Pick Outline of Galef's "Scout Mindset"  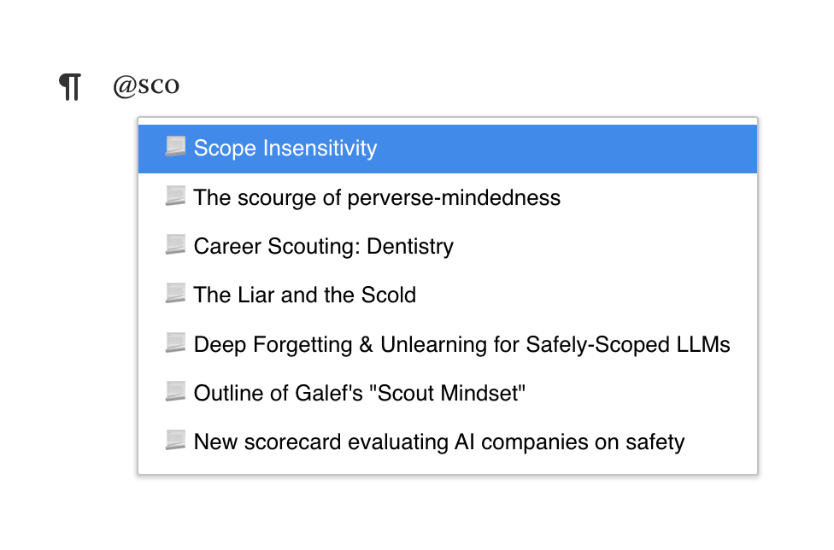click(x=447, y=393)
